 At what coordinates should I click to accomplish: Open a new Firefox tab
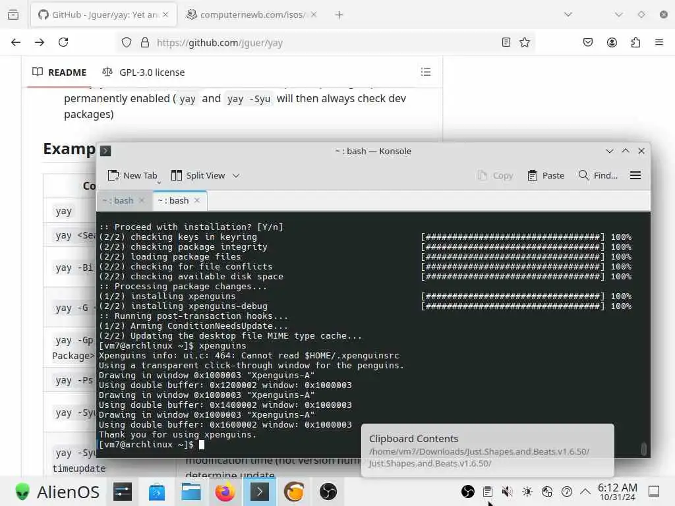click(339, 14)
